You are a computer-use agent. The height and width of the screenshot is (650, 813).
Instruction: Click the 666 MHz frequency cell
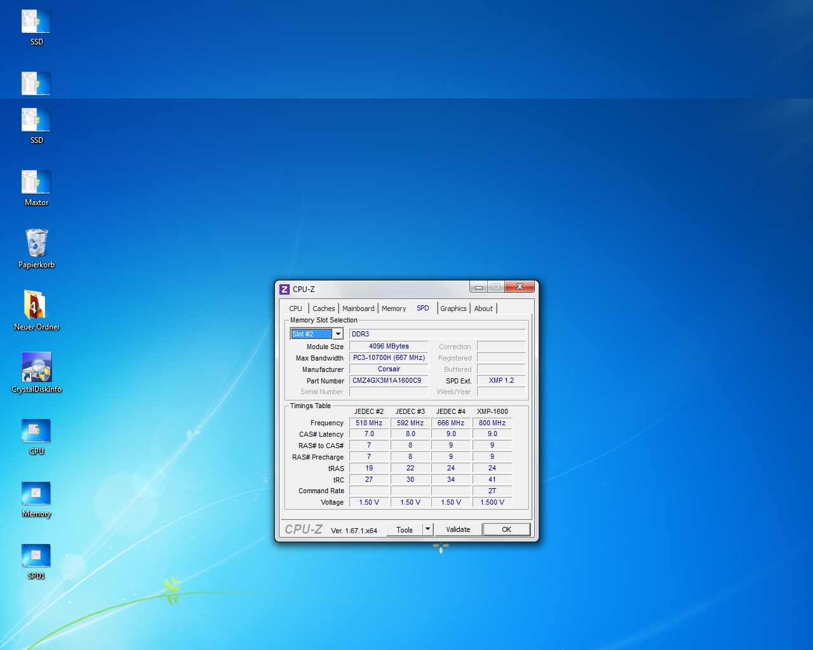coord(451,423)
